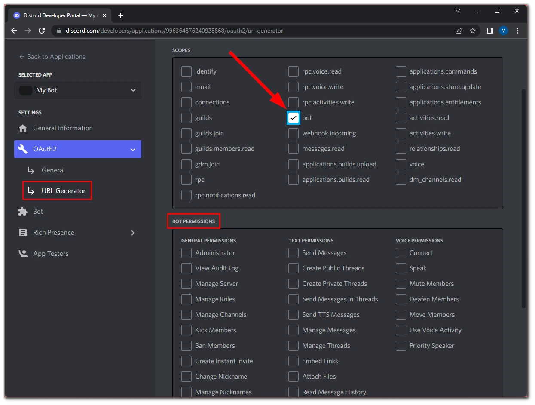Open the browser side panel icon
This screenshot has width=535, height=405.
tap(489, 31)
